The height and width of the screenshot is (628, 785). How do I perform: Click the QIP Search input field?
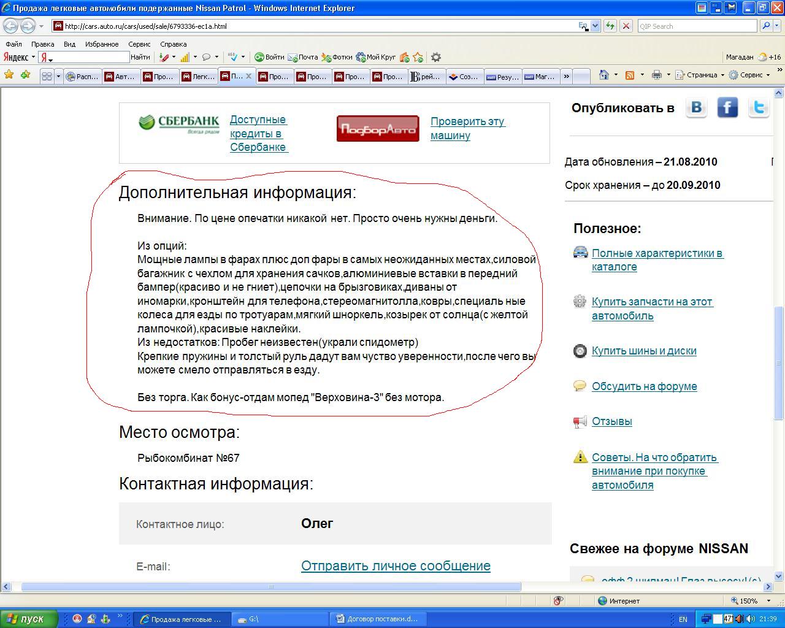[x=697, y=26]
